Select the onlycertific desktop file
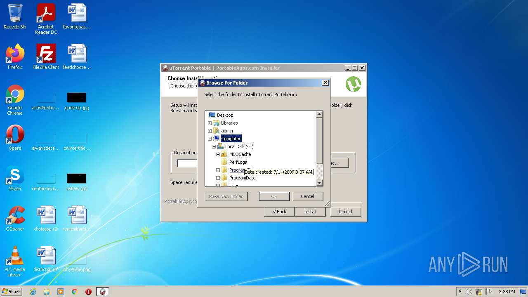This screenshot has height=297, width=528. click(x=77, y=142)
